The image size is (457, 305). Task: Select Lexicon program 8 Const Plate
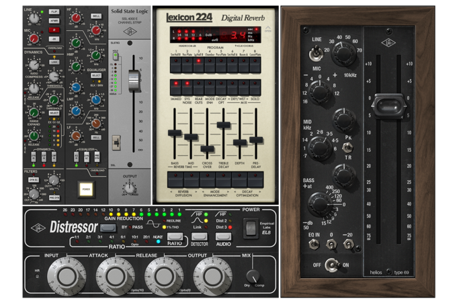tap(255, 64)
